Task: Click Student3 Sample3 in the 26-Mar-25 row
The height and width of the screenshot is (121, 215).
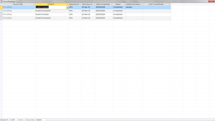Action: (52, 11)
